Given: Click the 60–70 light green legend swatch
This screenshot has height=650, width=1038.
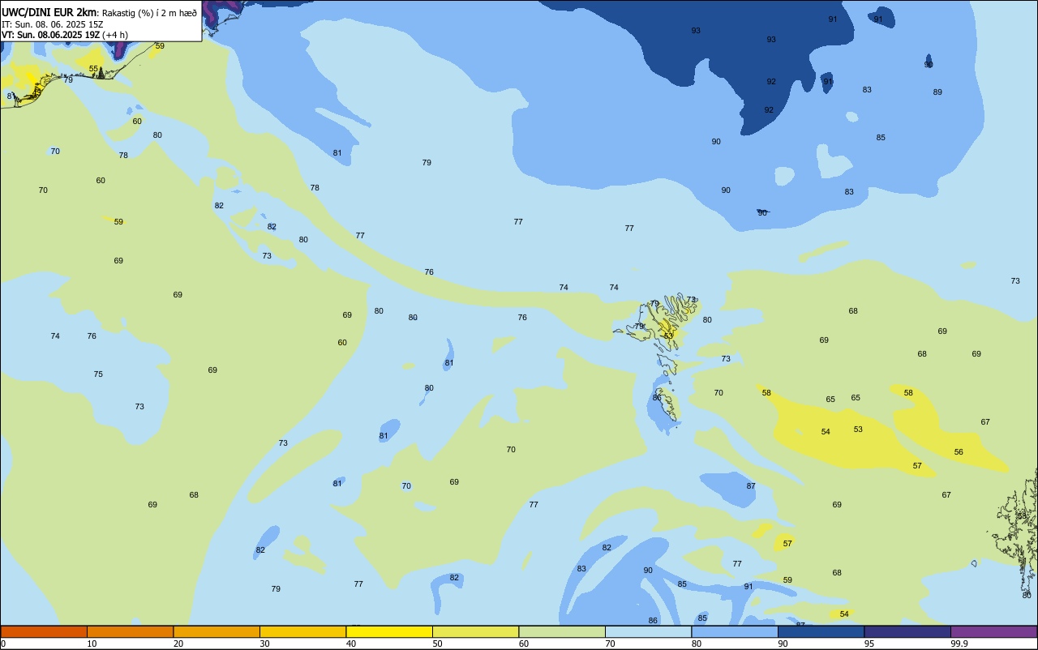Looking at the screenshot, I should pyautogui.click(x=562, y=631).
